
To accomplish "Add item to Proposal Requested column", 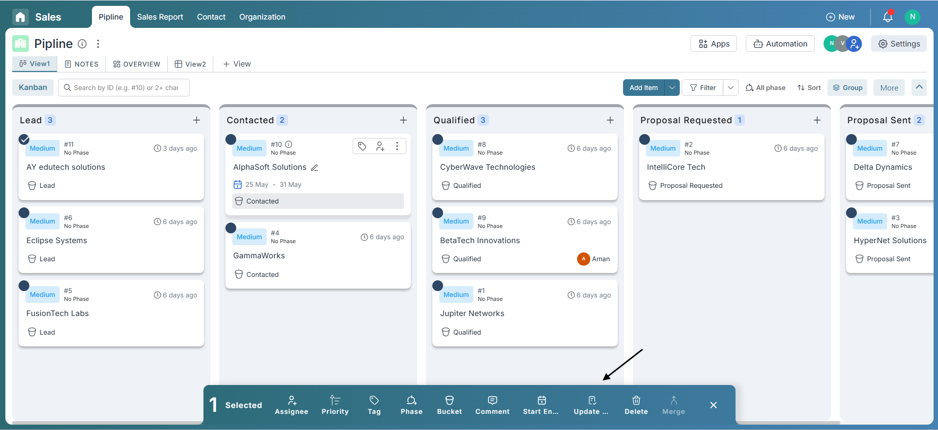I will tap(817, 120).
